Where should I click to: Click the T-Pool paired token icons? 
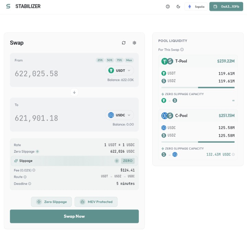pyautogui.click(x=167, y=61)
